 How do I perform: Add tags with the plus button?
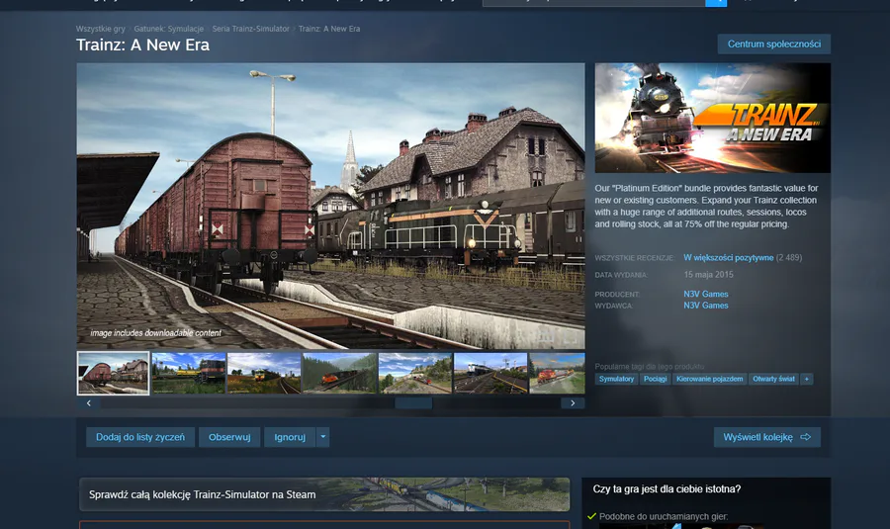point(807,379)
